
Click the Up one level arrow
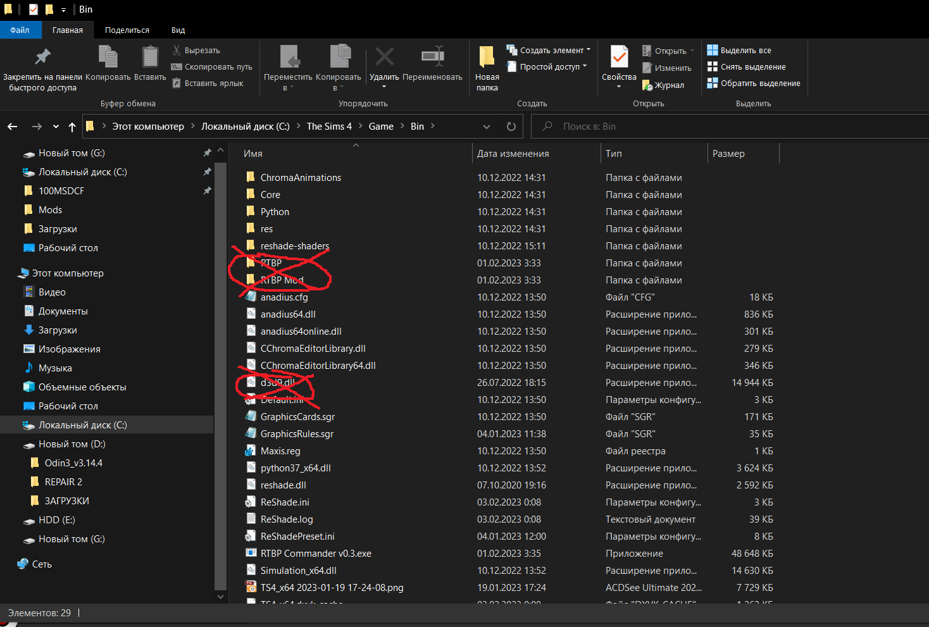(72, 127)
